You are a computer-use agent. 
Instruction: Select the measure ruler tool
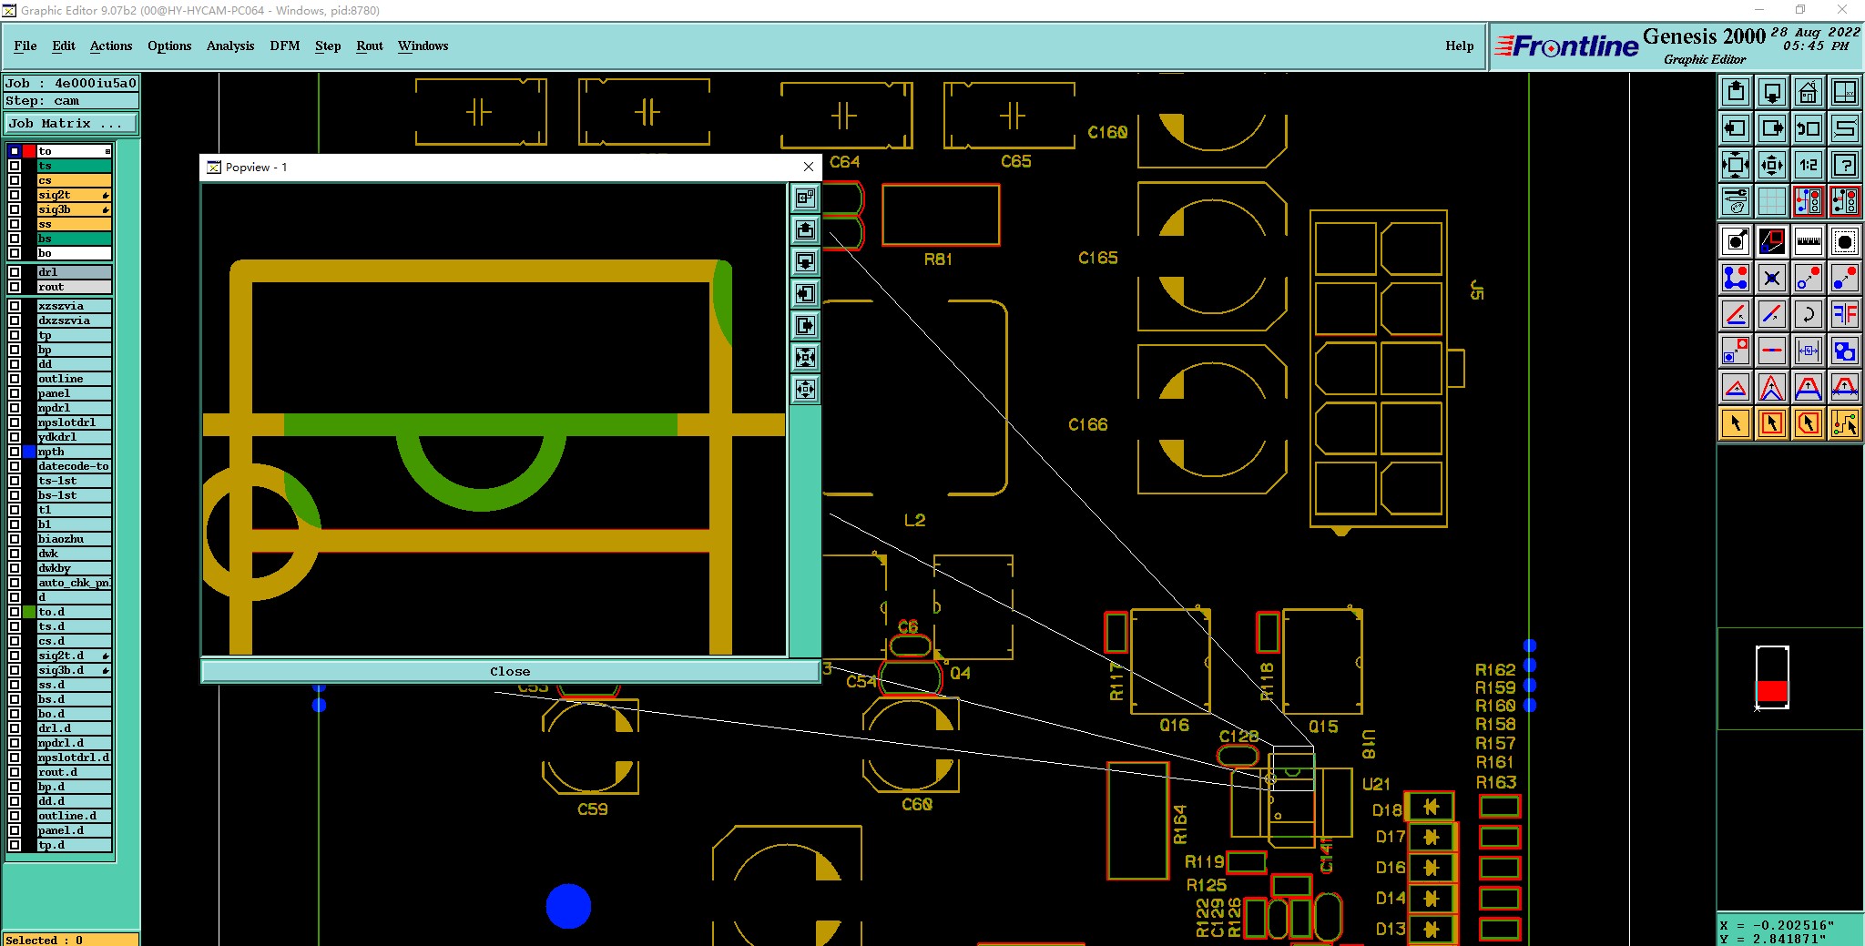tap(1808, 241)
